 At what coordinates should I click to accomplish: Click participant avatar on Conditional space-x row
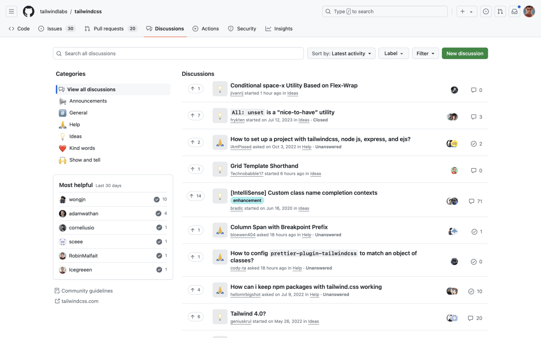point(454,90)
